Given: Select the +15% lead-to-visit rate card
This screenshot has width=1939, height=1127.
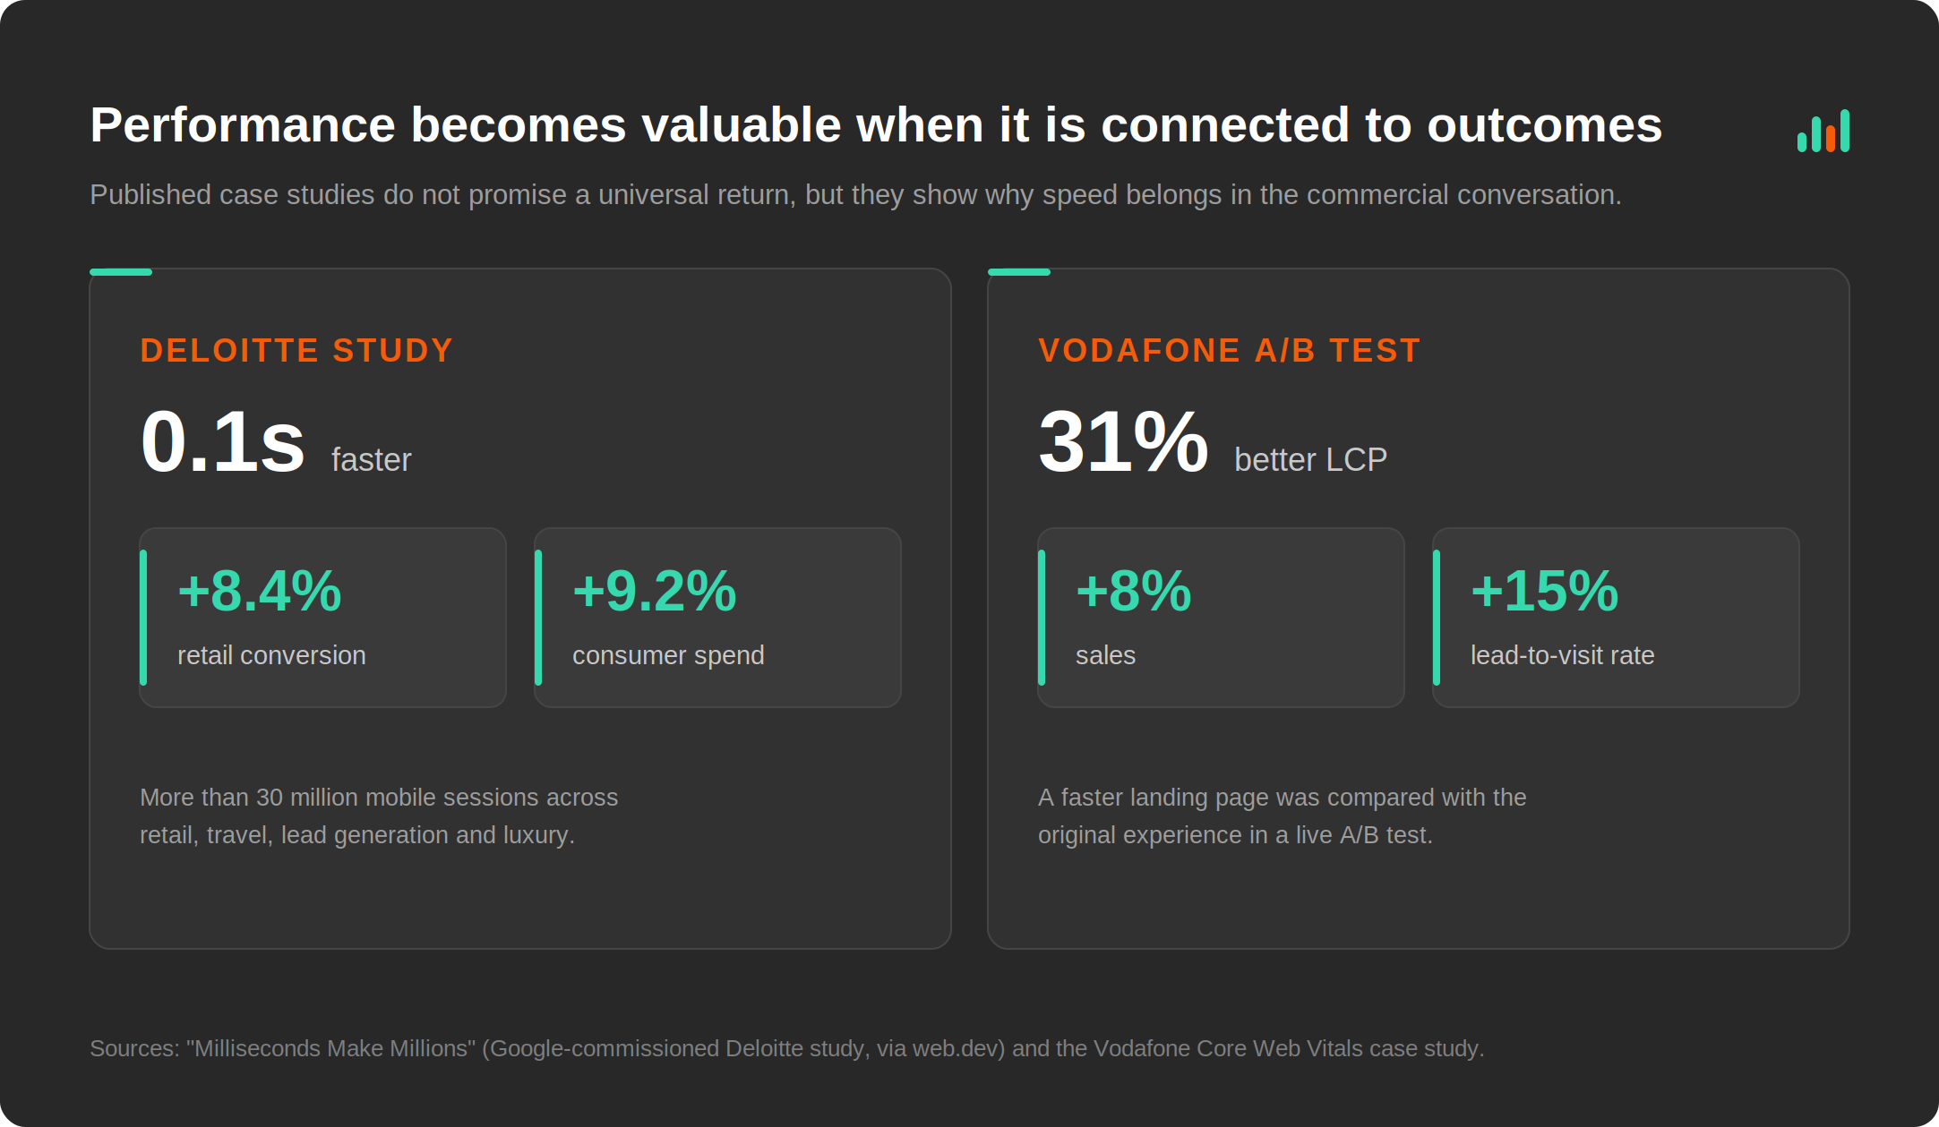Looking at the screenshot, I should [x=1616, y=618].
